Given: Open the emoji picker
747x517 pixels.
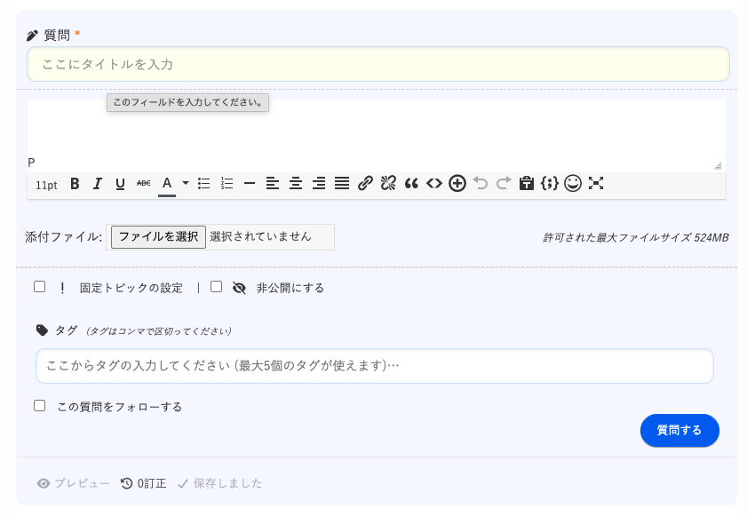Looking at the screenshot, I should pyautogui.click(x=573, y=183).
